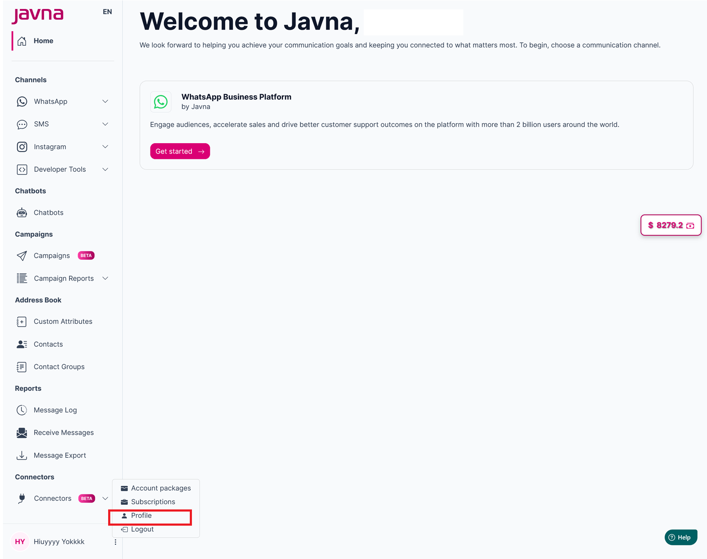Viewport: 707px width, 559px height.
Task: Open the $ 8279.2 balance badge
Action: pyautogui.click(x=671, y=225)
